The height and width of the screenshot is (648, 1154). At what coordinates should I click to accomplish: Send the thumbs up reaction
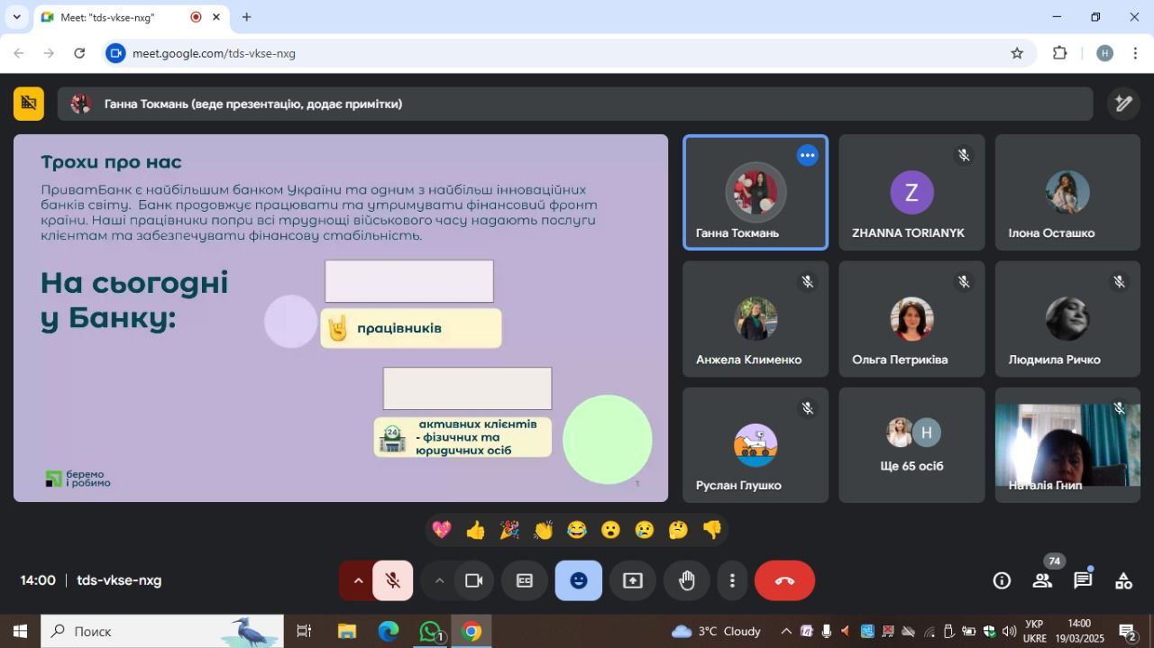(x=475, y=530)
